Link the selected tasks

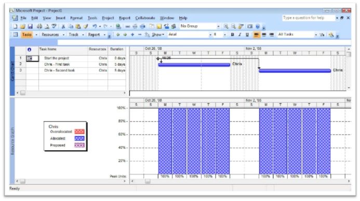(128, 26)
